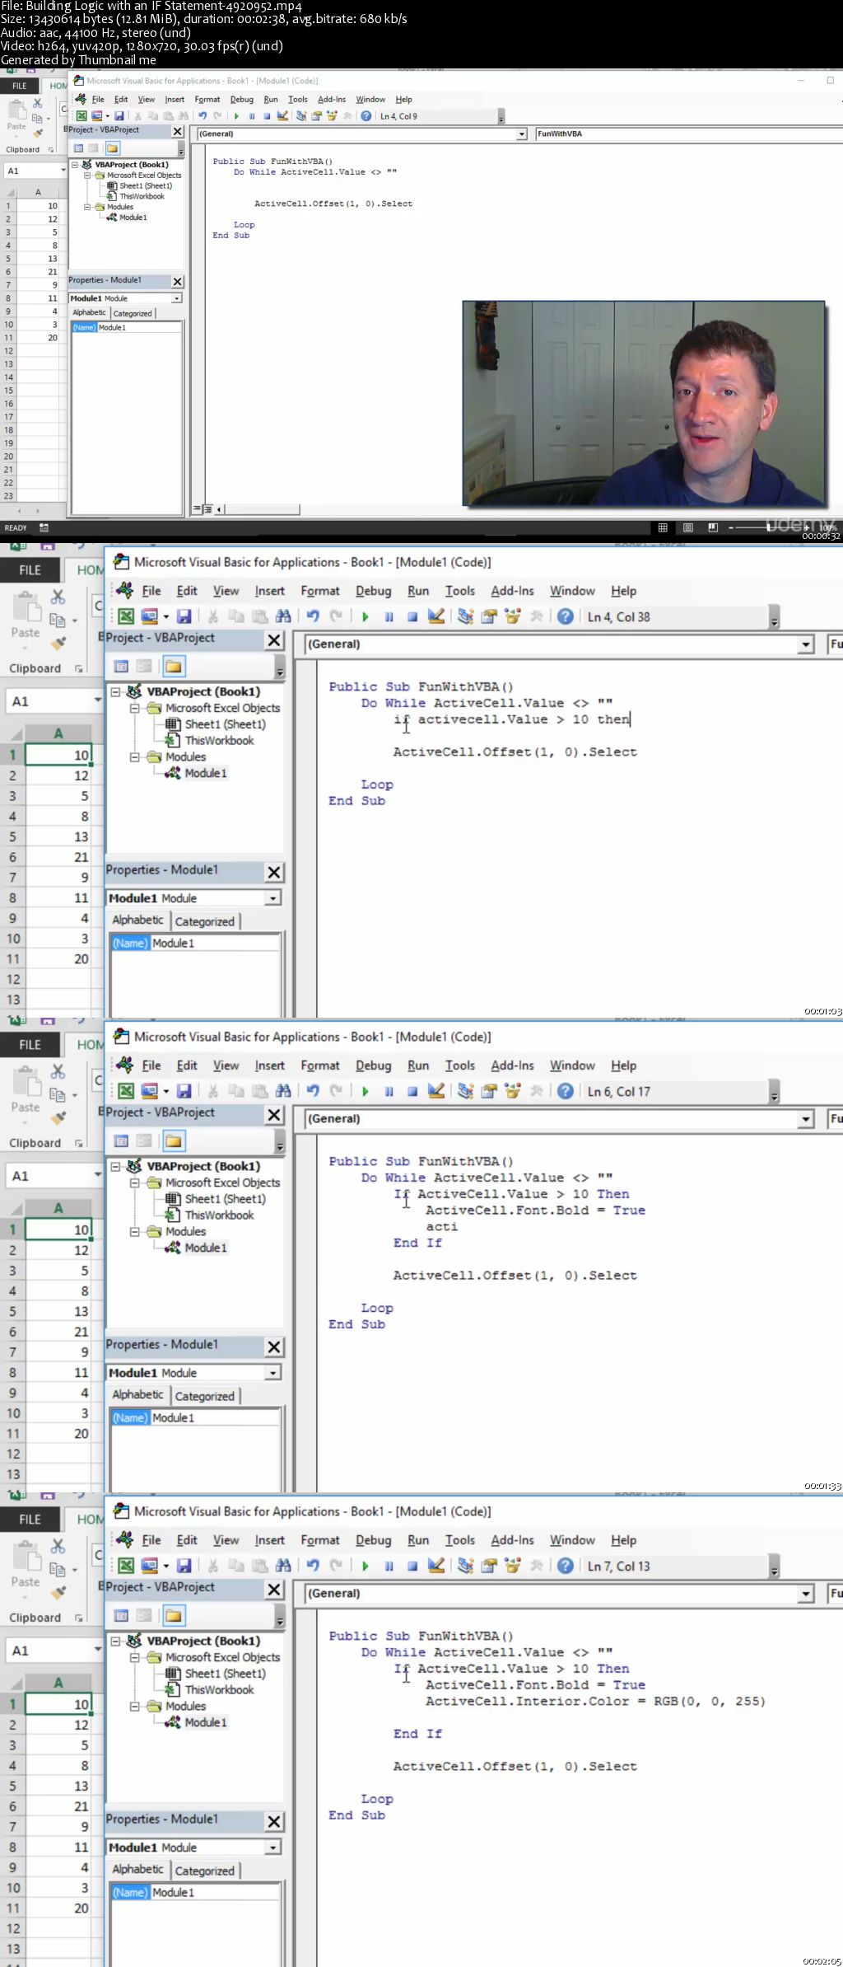Close Project panel in 00:01:03 frame
Viewport: 843px width, 1967px height.
pyautogui.click(x=274, y=639)
